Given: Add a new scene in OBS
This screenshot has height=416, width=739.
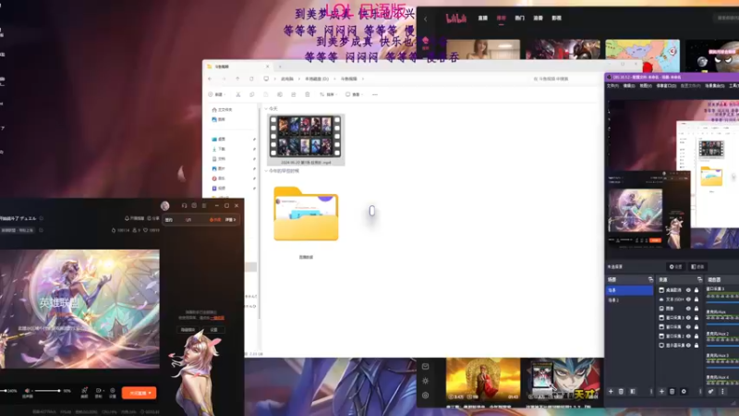Looking at the screenshot, I should click(611, 391).
